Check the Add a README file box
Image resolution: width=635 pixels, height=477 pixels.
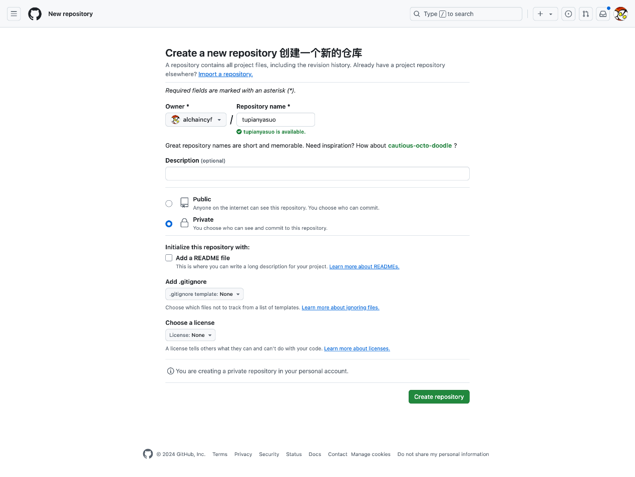coord(169,258)
